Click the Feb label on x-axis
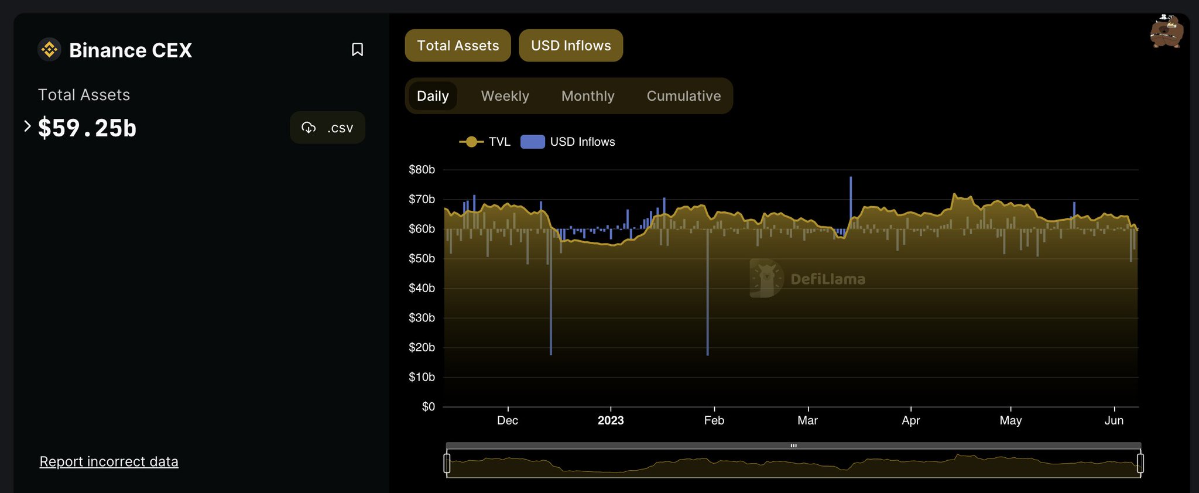Viewport: 1199px width, 493px height. click(714, 420)
